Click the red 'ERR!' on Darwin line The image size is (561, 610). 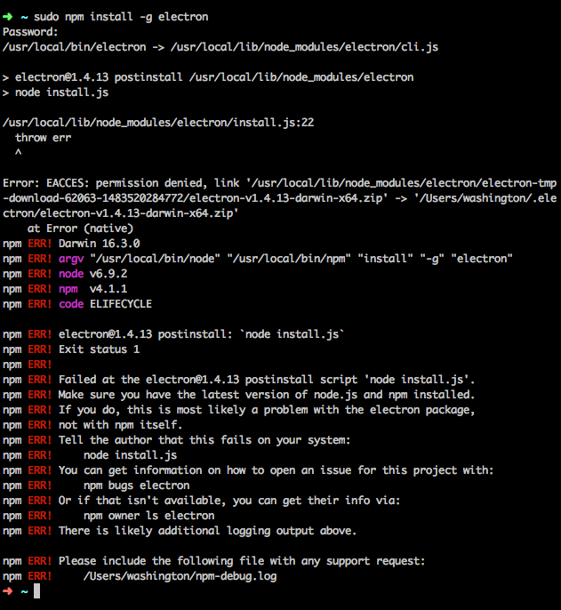[40, 244]
